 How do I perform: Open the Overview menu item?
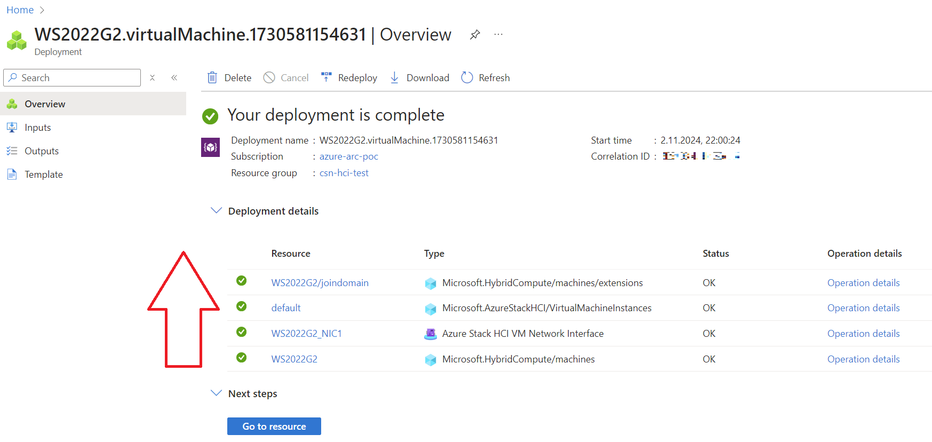click(93, 104)
